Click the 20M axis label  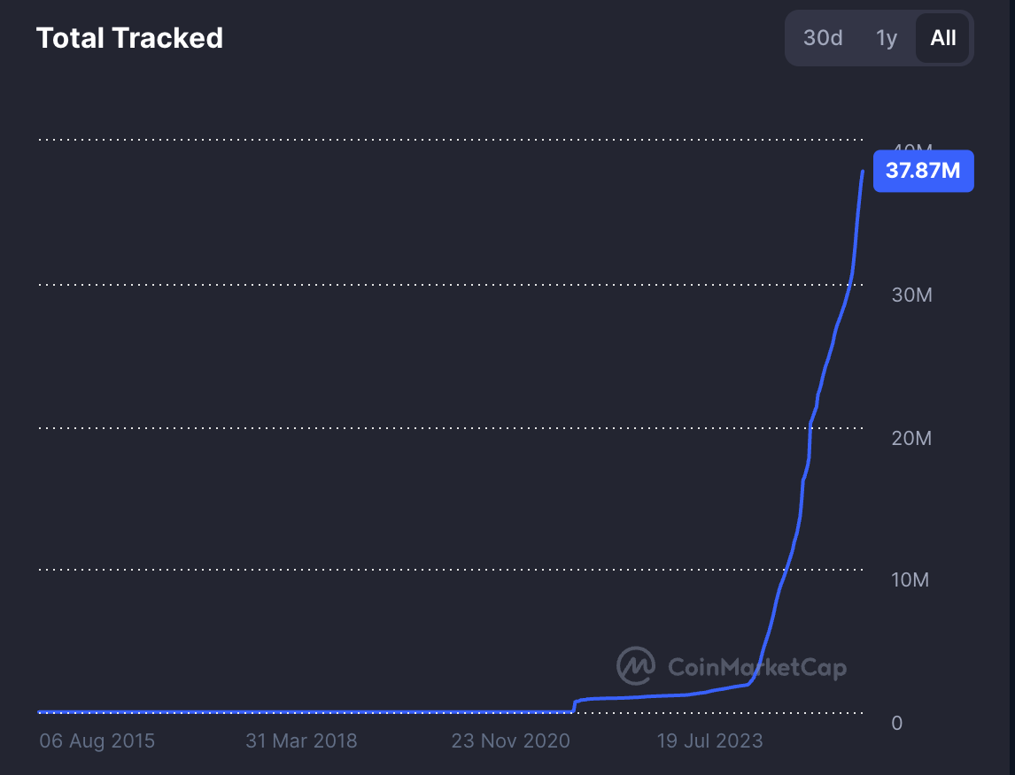coord(912,437)
